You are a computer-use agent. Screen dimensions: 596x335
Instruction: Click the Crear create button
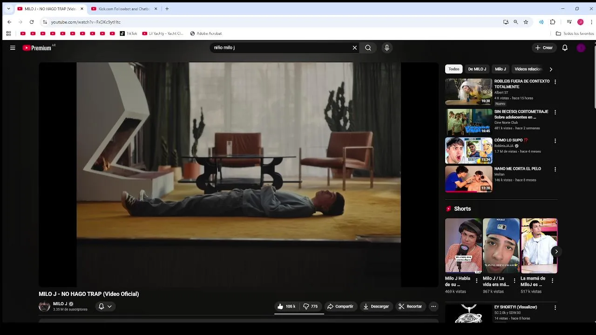(544, 47)
